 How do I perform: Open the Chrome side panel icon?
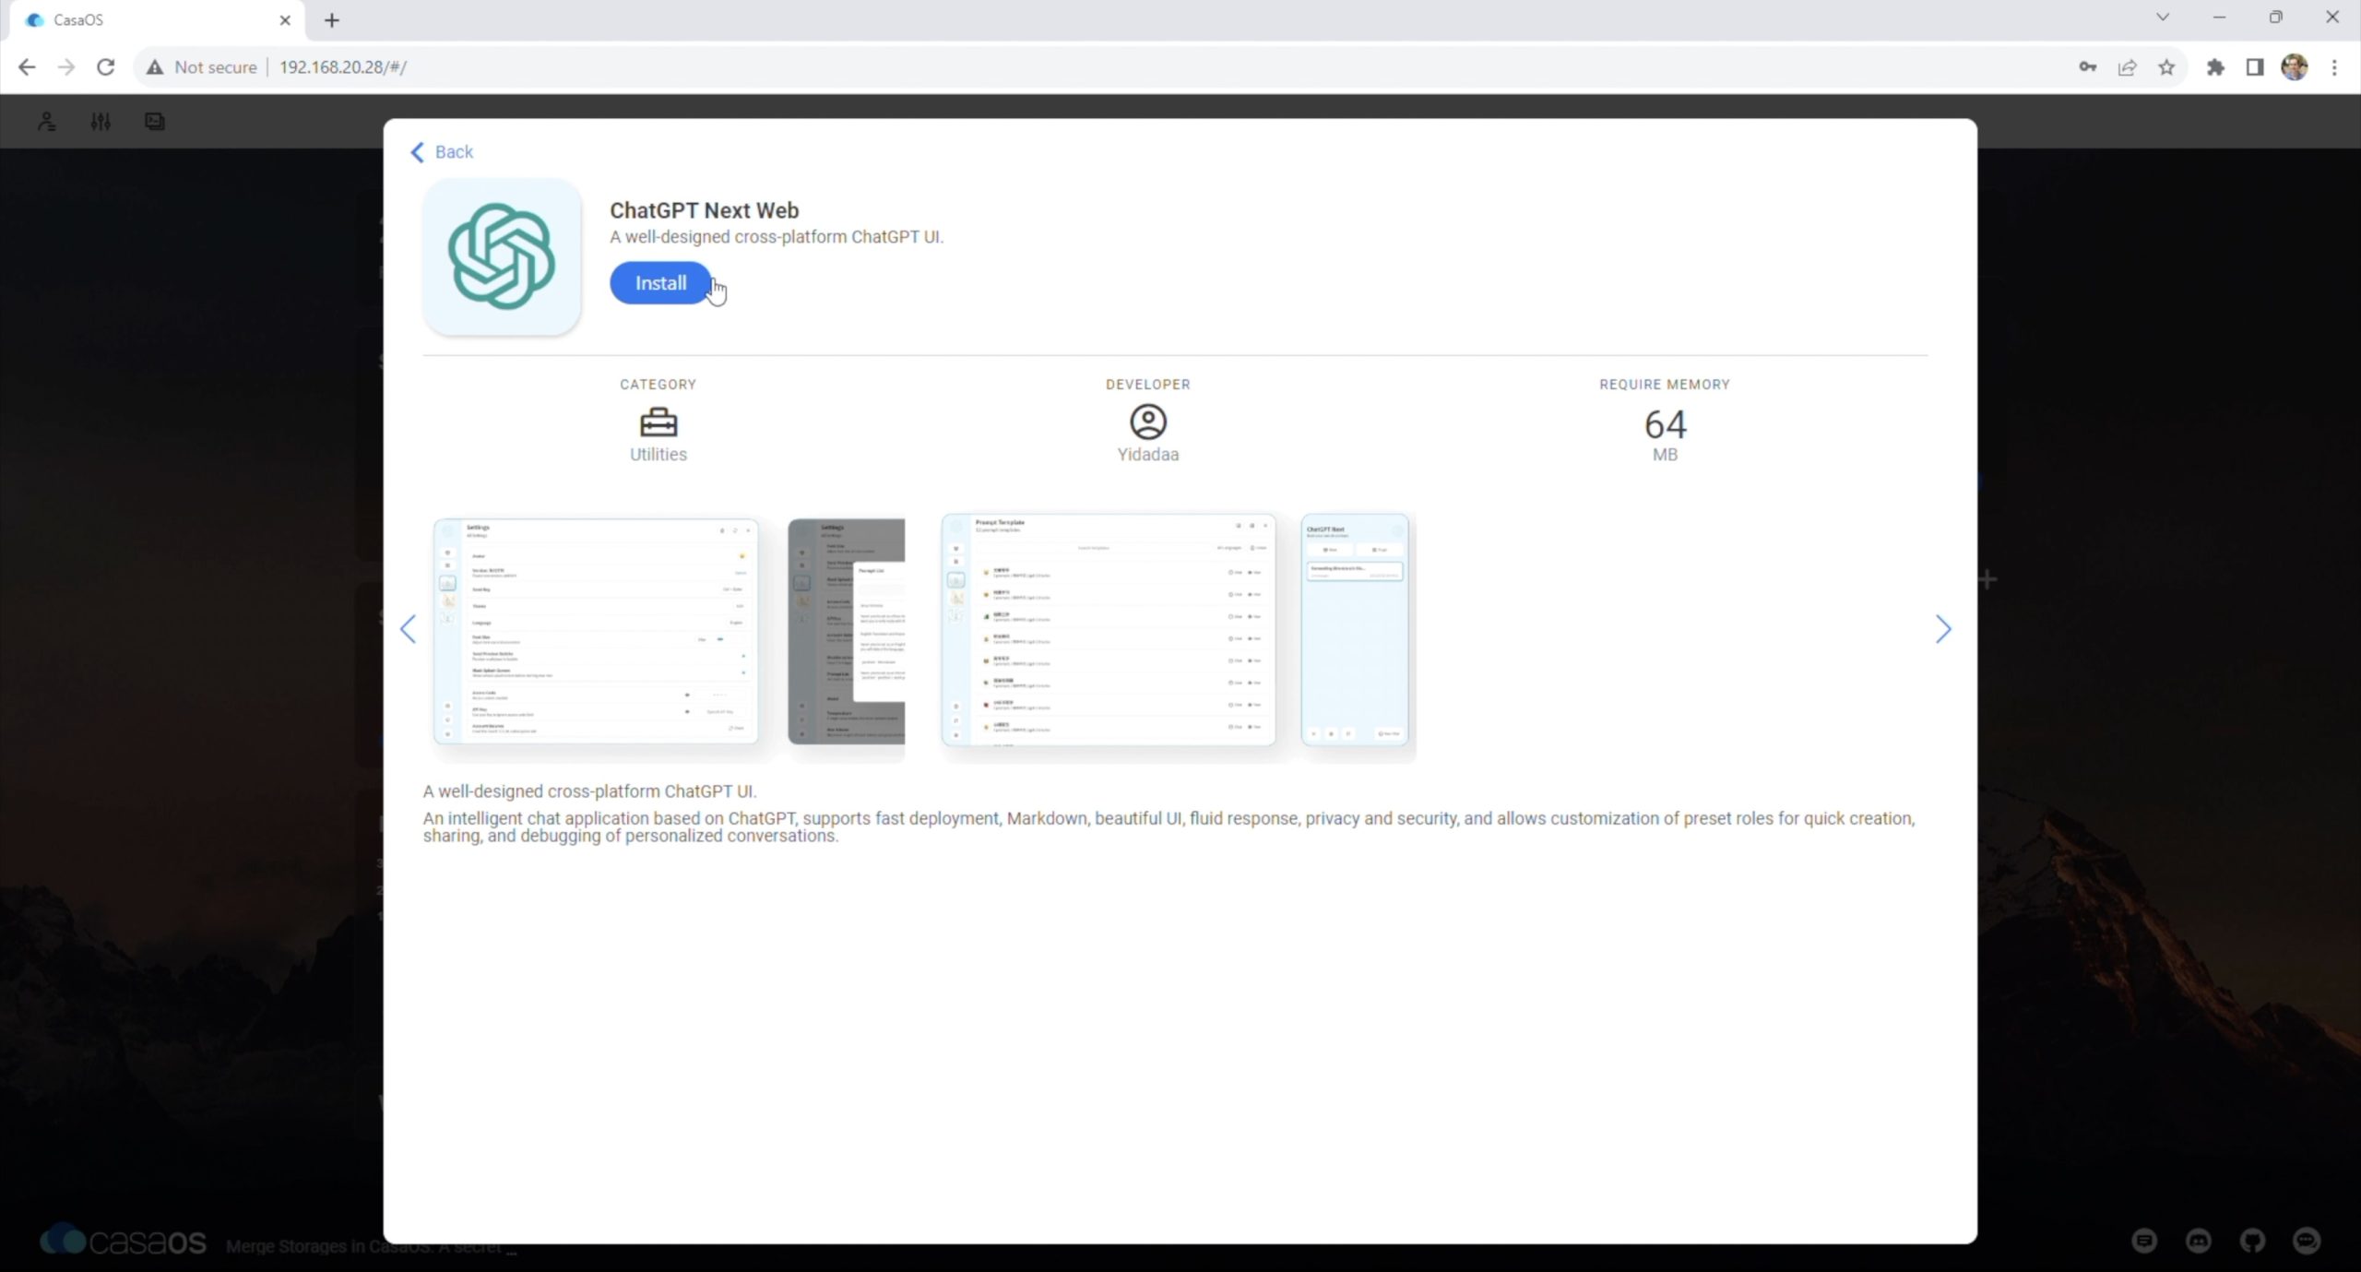2254,67
